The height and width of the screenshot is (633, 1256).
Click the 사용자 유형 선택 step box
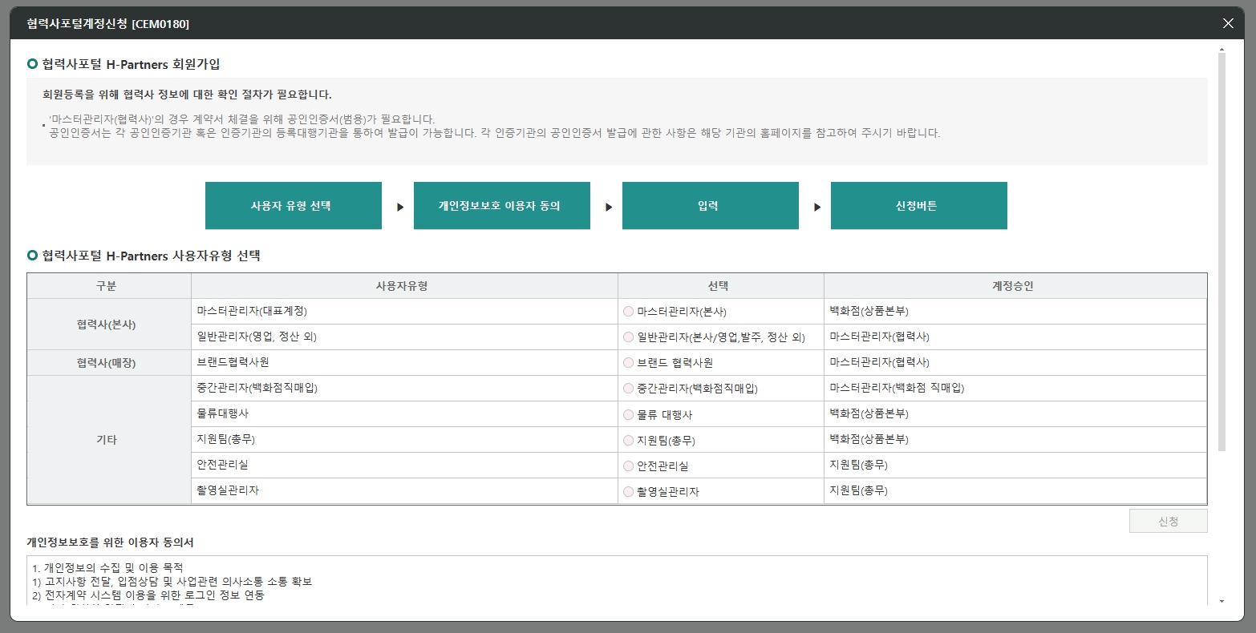[294, 205]
